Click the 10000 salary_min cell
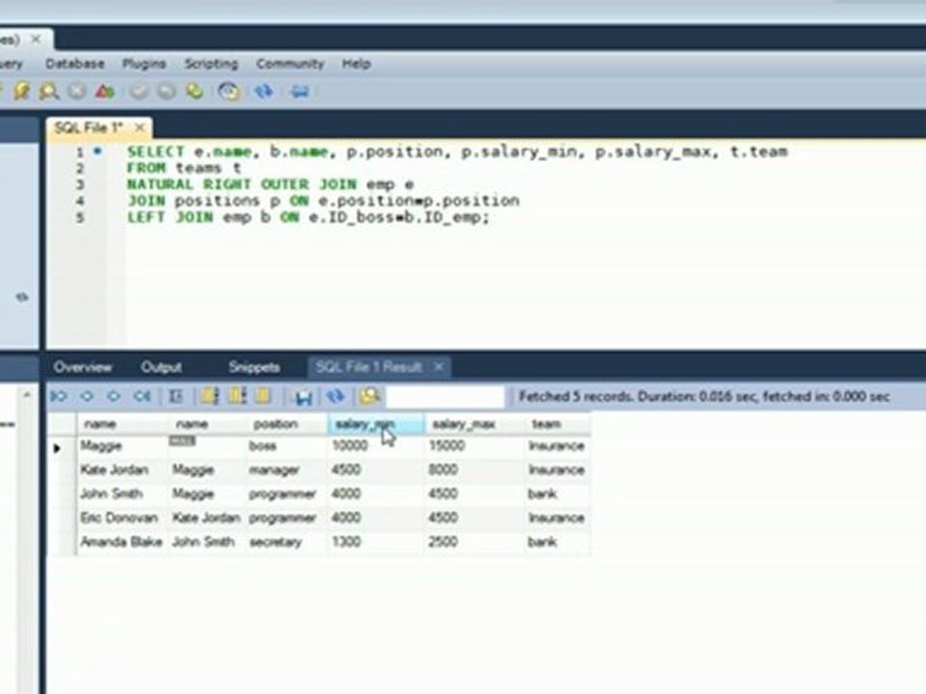The image size is (926, 694). pyautogui.click(x=375, y=446)
